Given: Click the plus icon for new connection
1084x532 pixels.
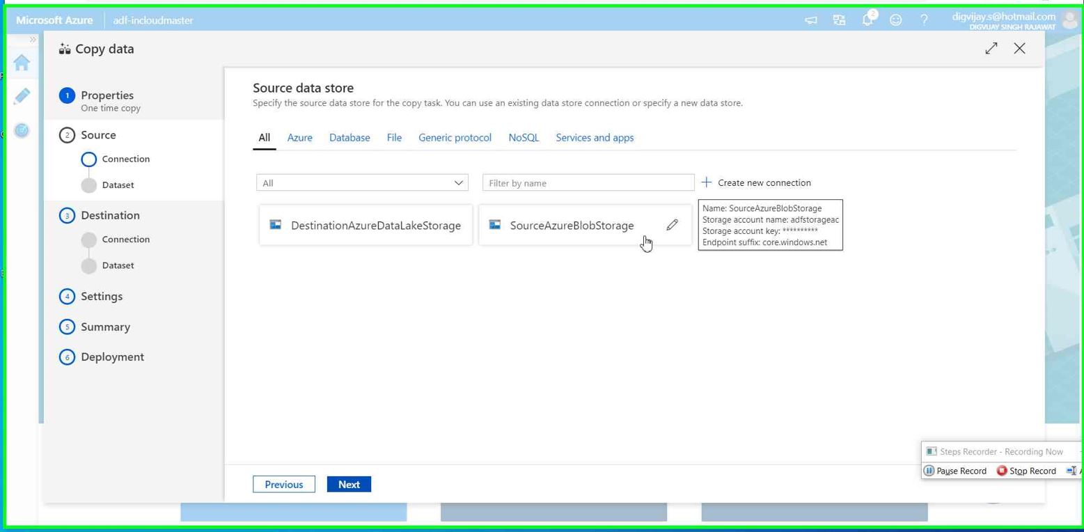Looking at the screenshot, I should click(x=707, y=182).
